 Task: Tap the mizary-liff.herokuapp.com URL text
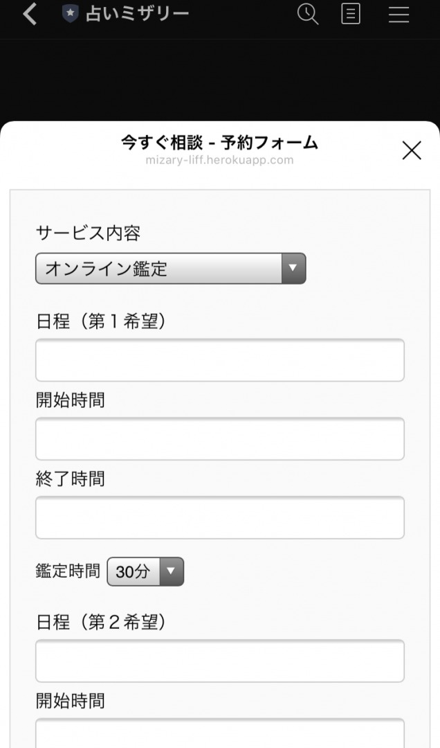(x=220, y=160)
